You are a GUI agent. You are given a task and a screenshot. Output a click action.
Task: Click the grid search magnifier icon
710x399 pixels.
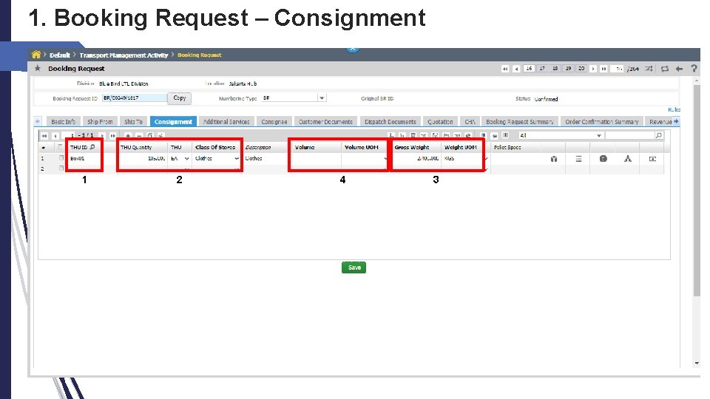[659, 135]
